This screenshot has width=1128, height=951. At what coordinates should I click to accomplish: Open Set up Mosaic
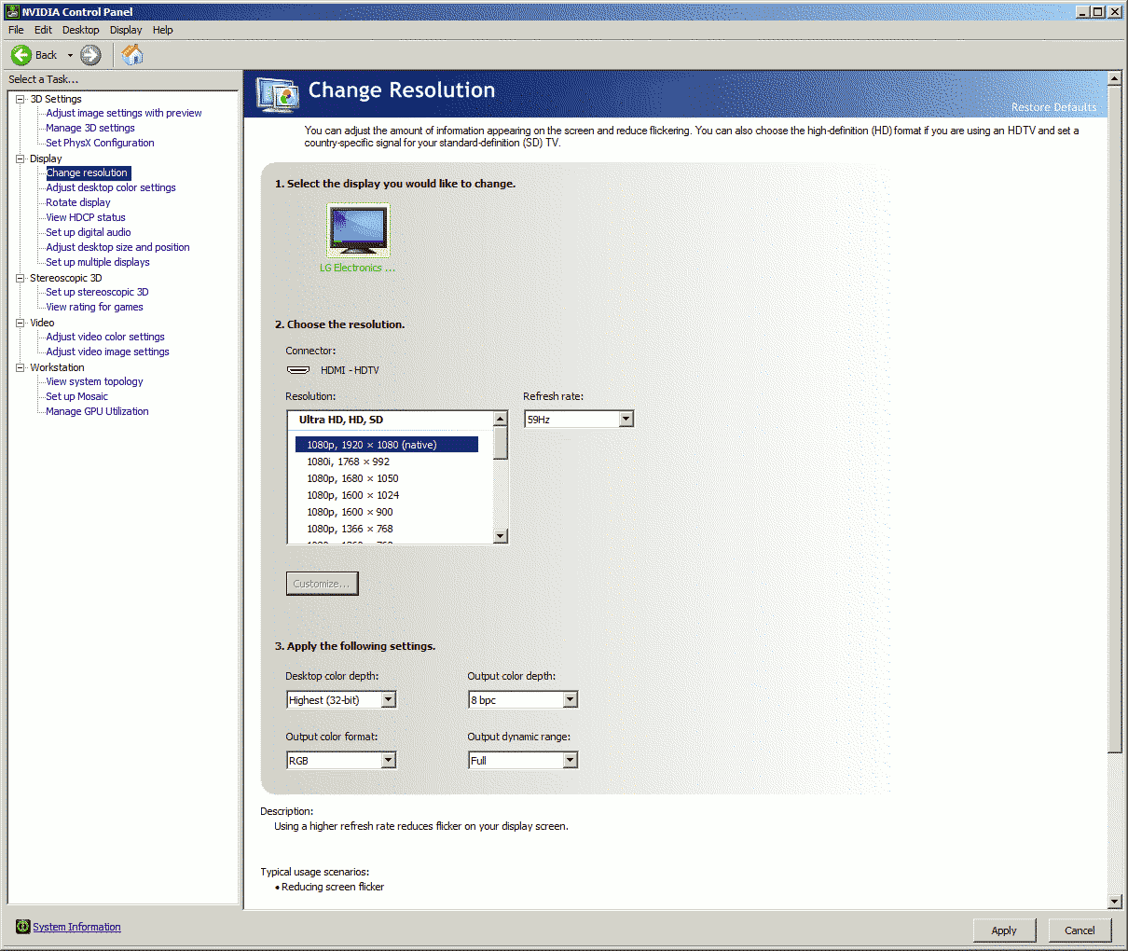tap(76, 396)
